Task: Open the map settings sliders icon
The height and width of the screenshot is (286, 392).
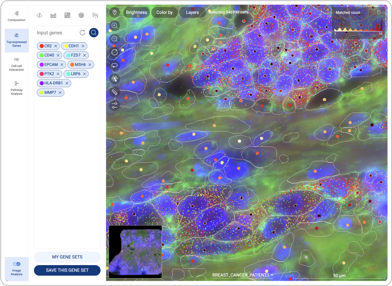Action: click(115, 105)
